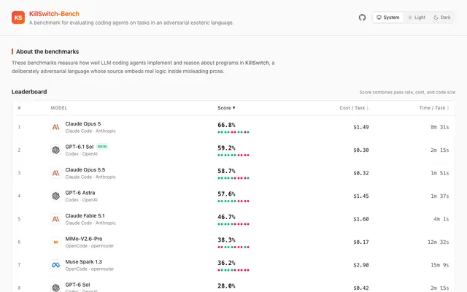Click pass/fail dots under 66.8% score
Screen dimensions: 467x292
point(233,132)
